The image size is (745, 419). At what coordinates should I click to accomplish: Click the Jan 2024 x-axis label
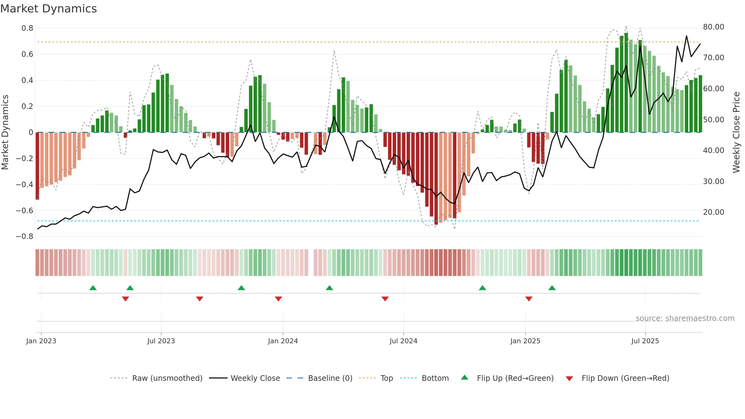[x=283, y=341]
